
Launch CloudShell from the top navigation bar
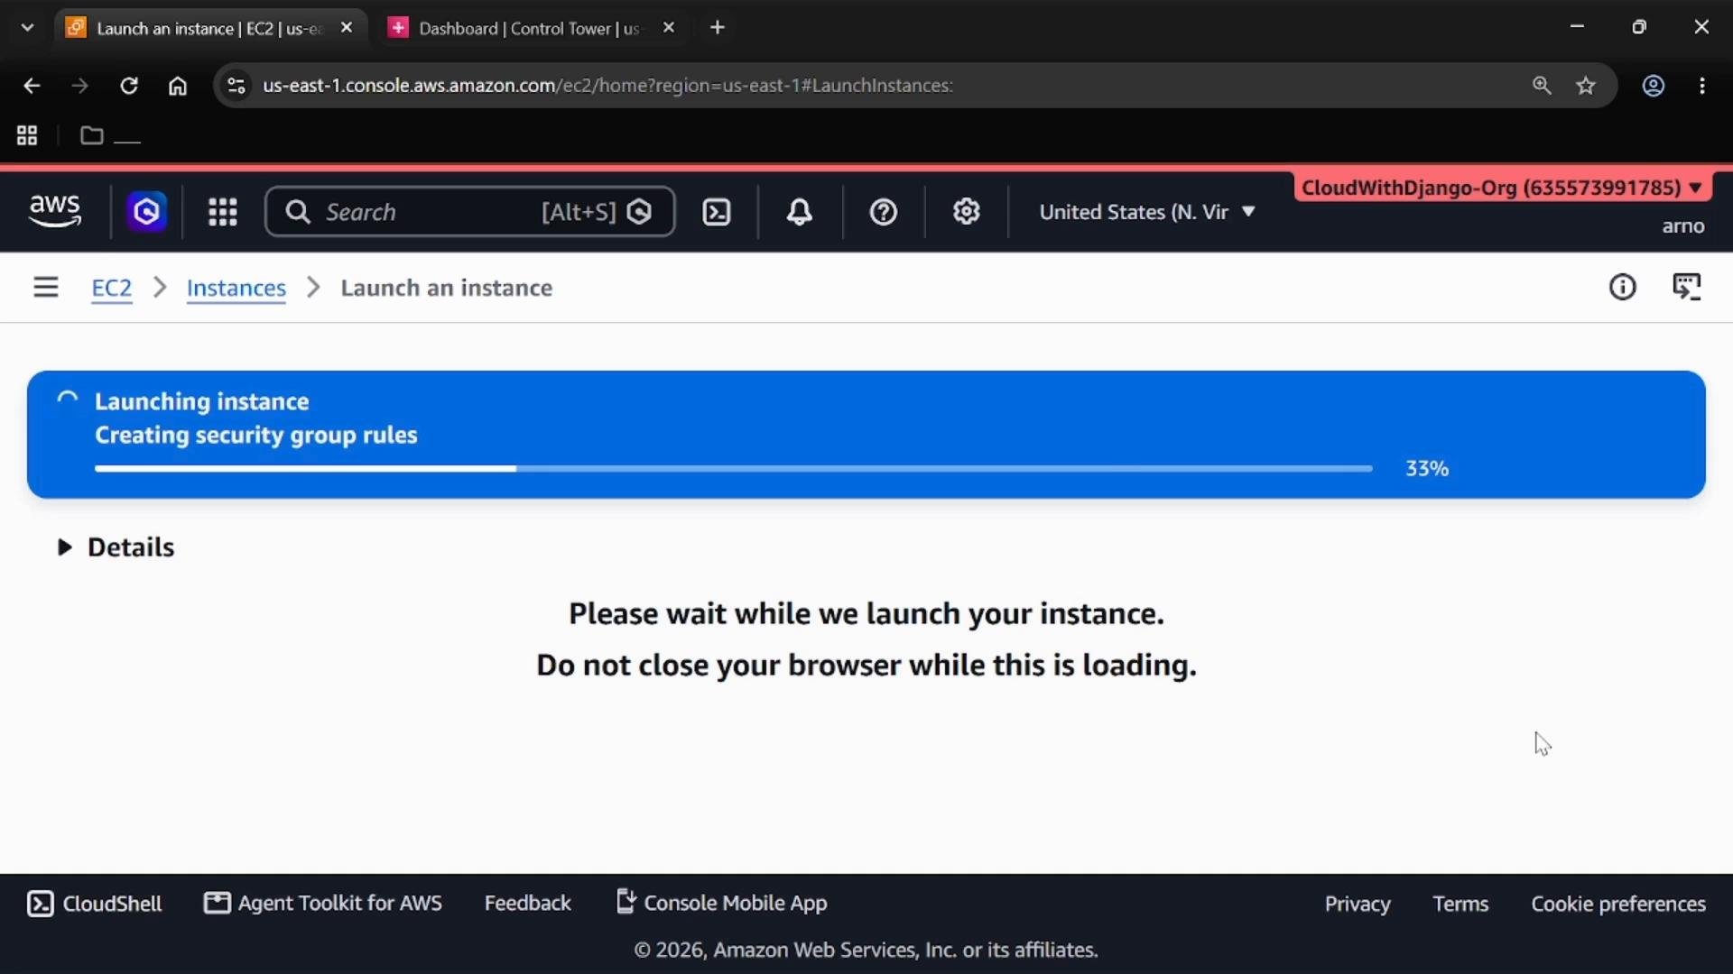coord(717,212)
